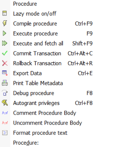The image size is (113, 147).
Task: Click the Format procedure text icon
Action: click(x=5, y=133)
